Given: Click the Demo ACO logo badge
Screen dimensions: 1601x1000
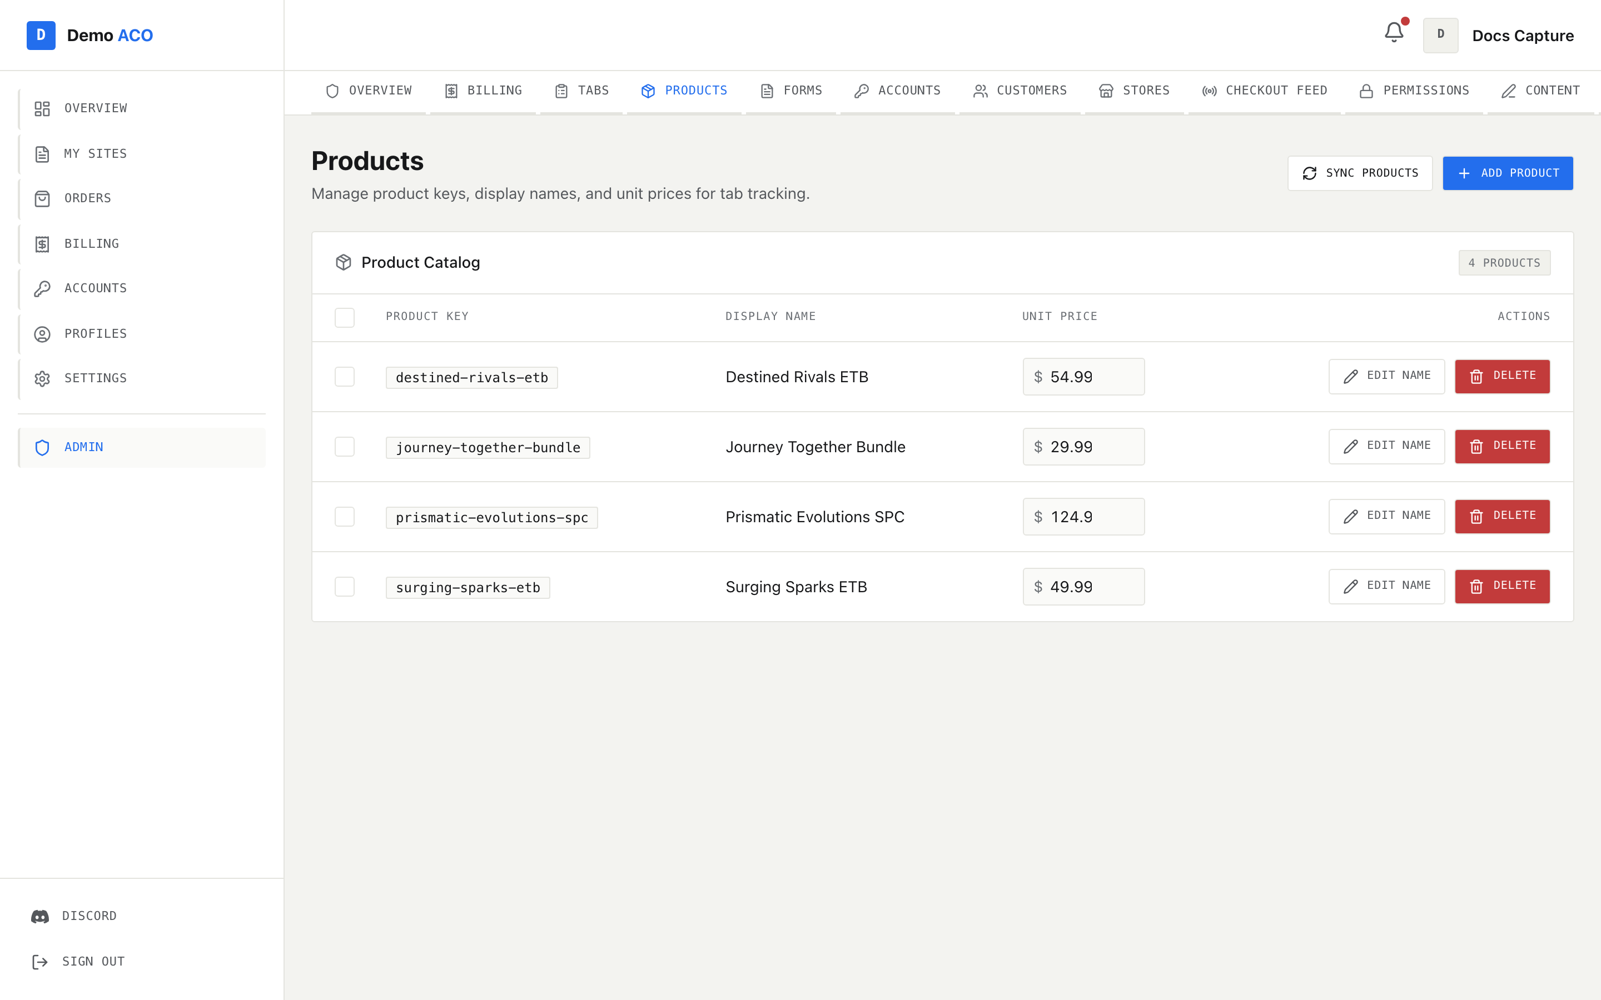Looking at the screenshot, I should click(41, 35).
